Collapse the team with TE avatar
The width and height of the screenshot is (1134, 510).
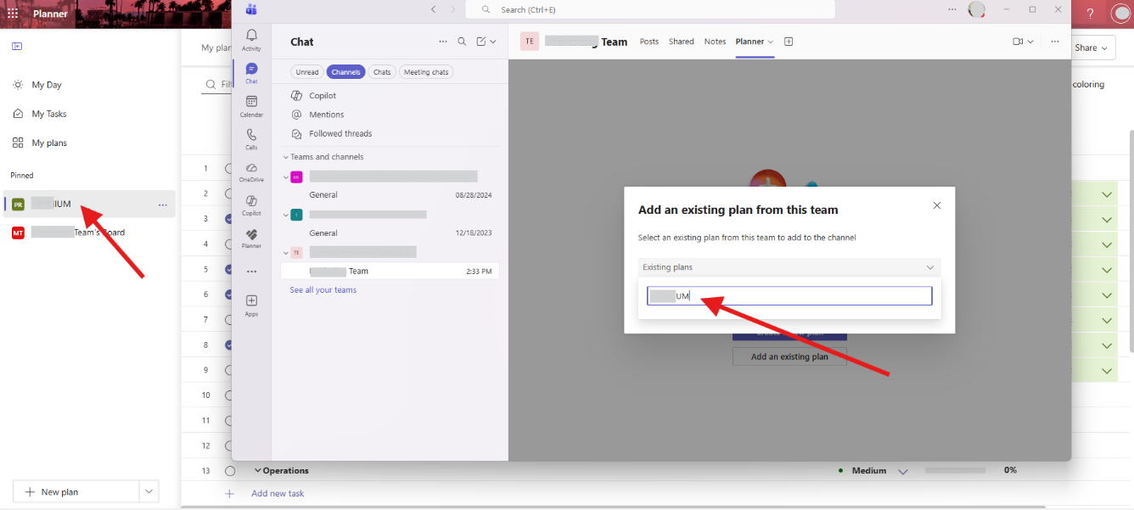286,252
